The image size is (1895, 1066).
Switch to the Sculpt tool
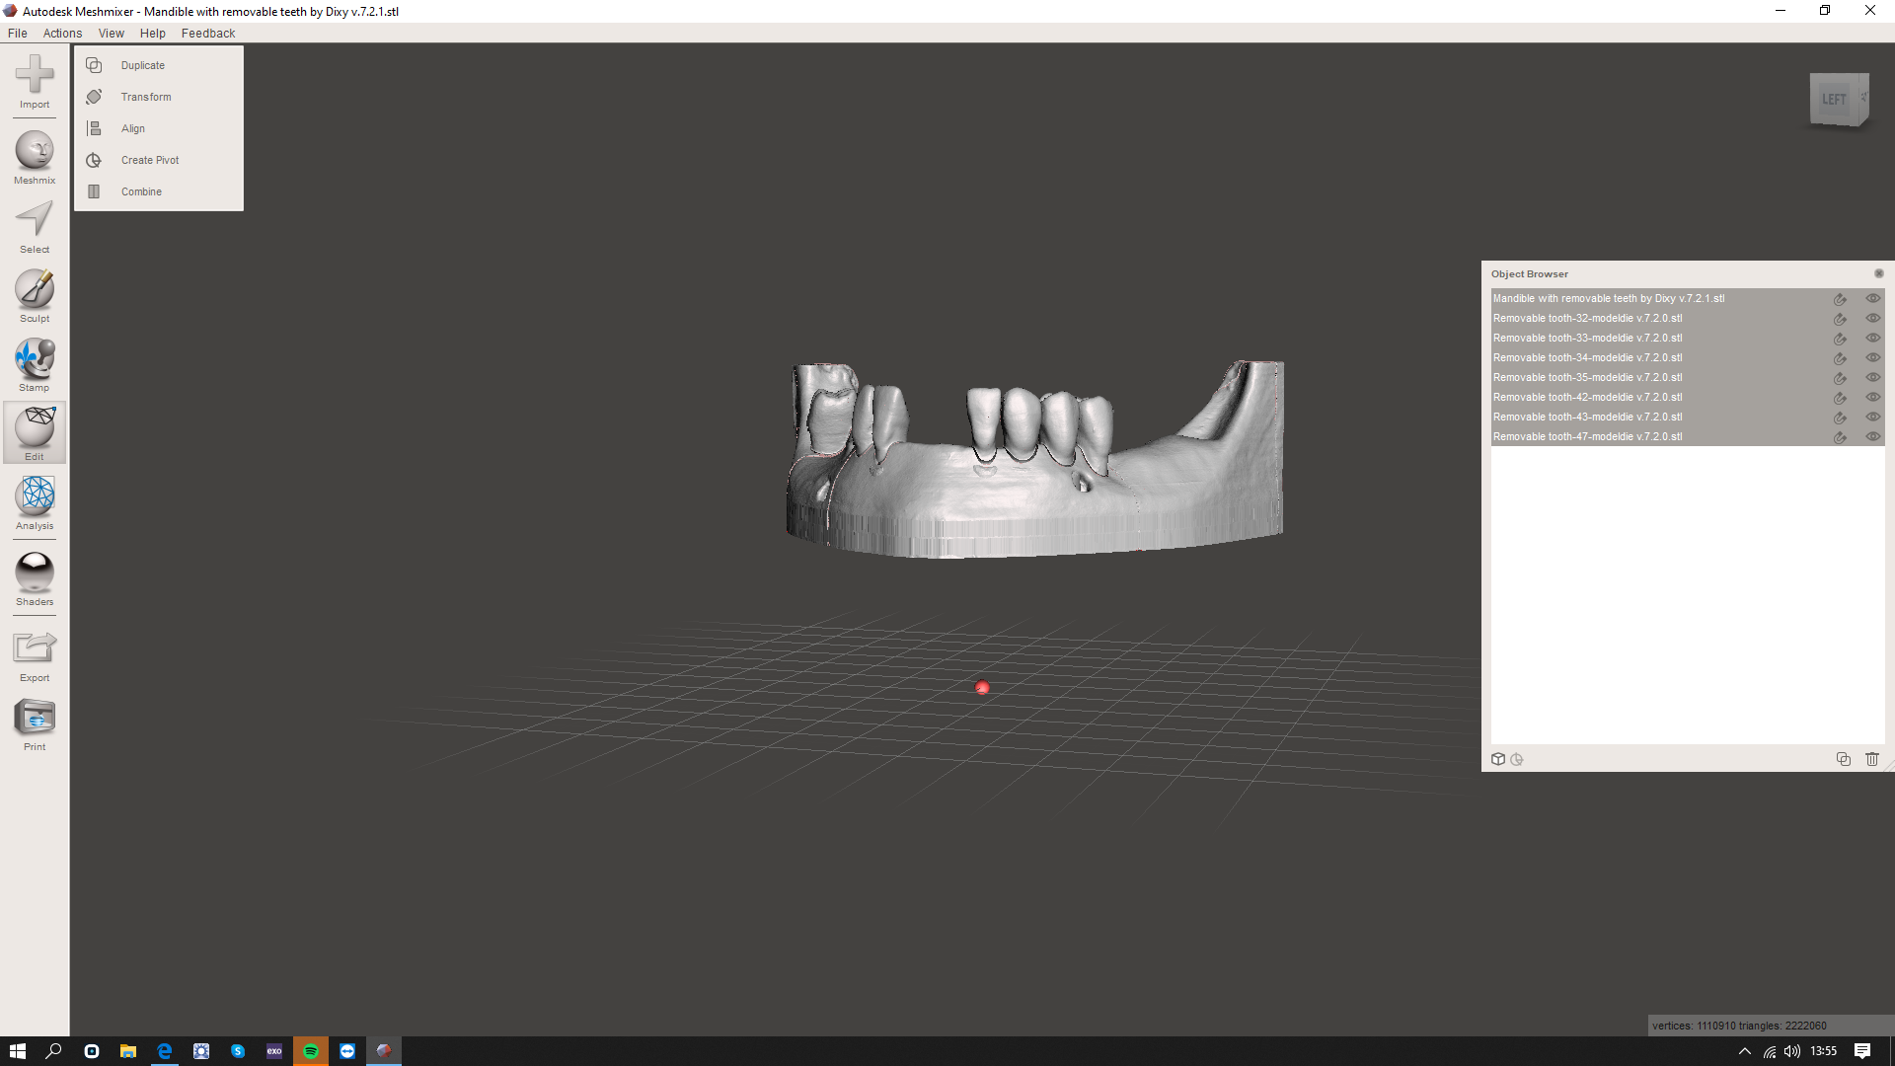click(34, 293)
